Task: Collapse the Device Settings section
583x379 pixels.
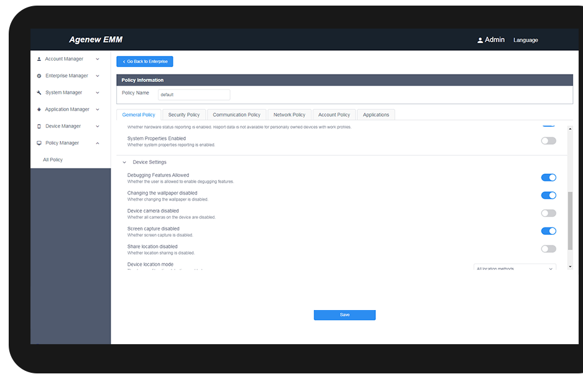Action: tap(124, 162)
